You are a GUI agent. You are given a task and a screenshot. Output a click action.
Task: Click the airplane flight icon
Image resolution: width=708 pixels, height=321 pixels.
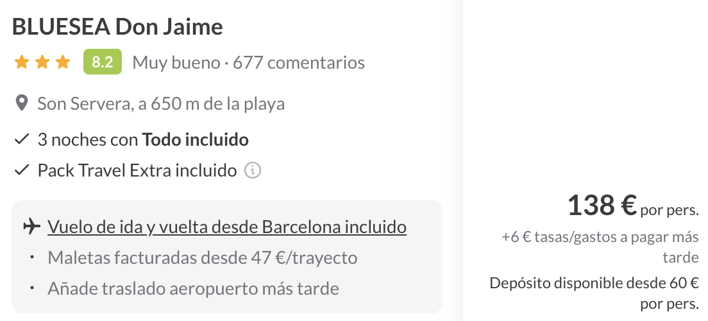pos(30,227)
